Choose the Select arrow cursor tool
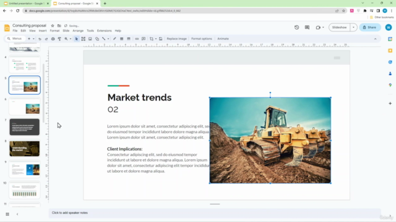This screenshot has height=222, width=396. pos(77,39)
